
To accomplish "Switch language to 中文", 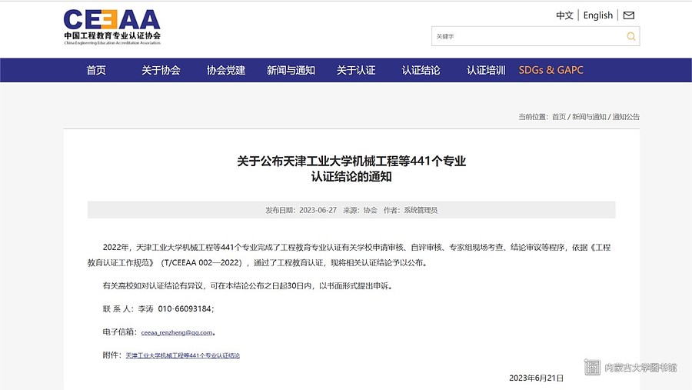I will (x=564, y=15).
